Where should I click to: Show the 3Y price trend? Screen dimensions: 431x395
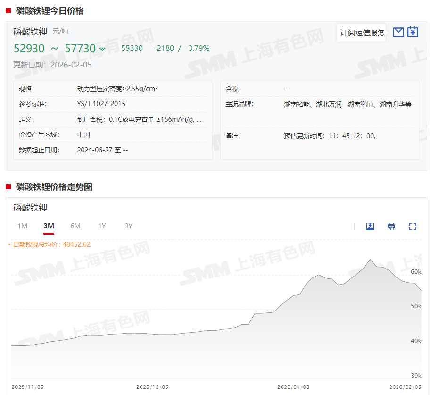[128, 226]
